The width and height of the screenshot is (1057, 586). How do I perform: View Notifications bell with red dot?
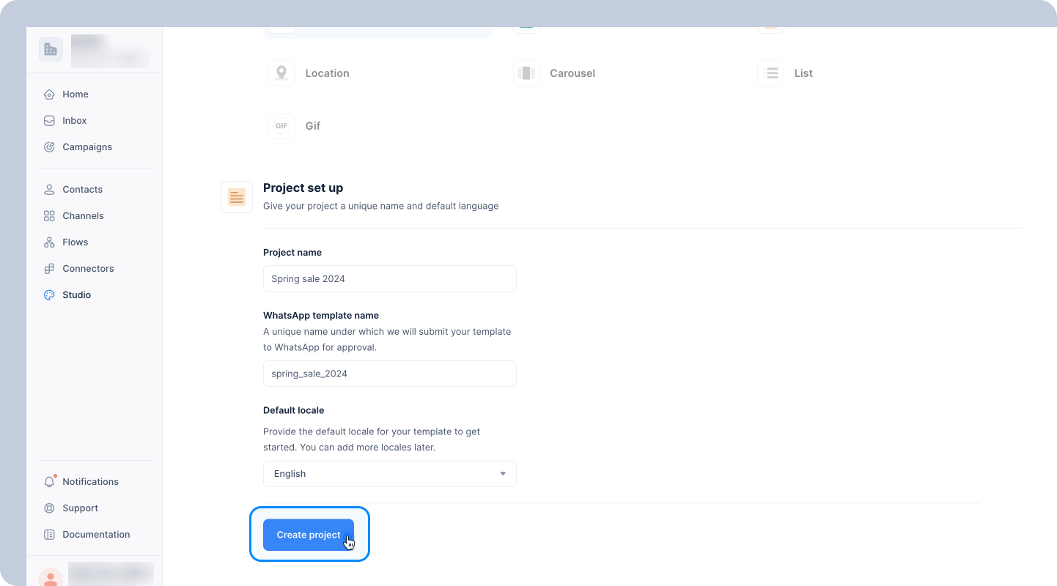click(x=50, y=481)
